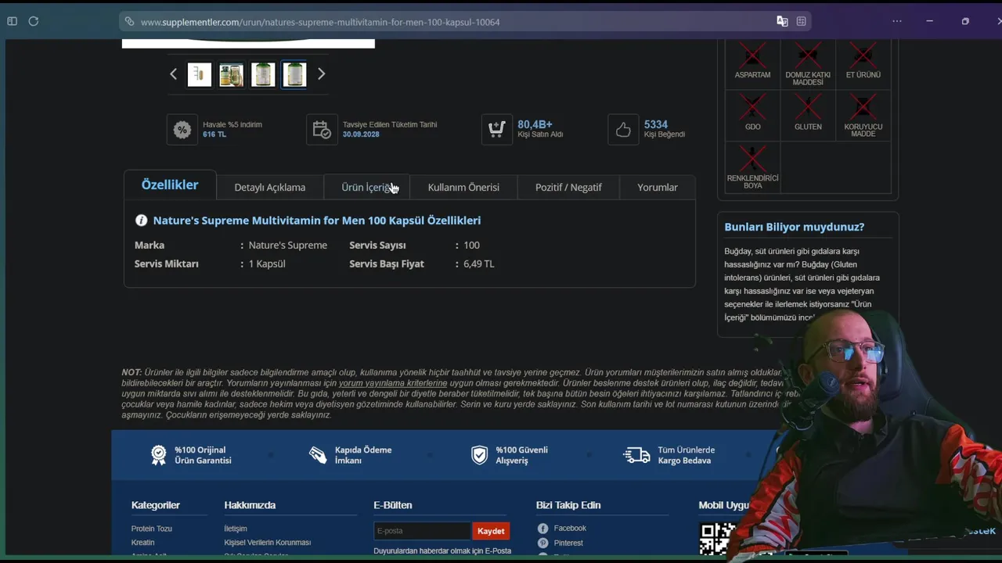Click the browser address bar URL

tap(320, 22)
